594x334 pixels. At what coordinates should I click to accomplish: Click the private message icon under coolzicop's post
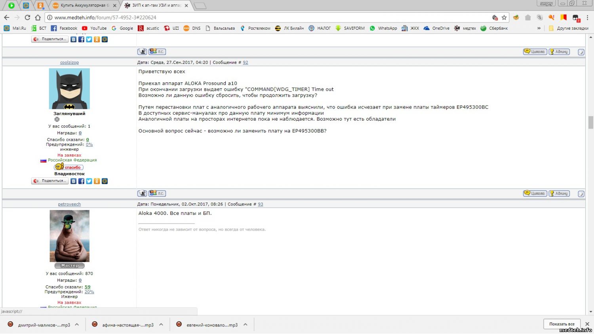157,194
